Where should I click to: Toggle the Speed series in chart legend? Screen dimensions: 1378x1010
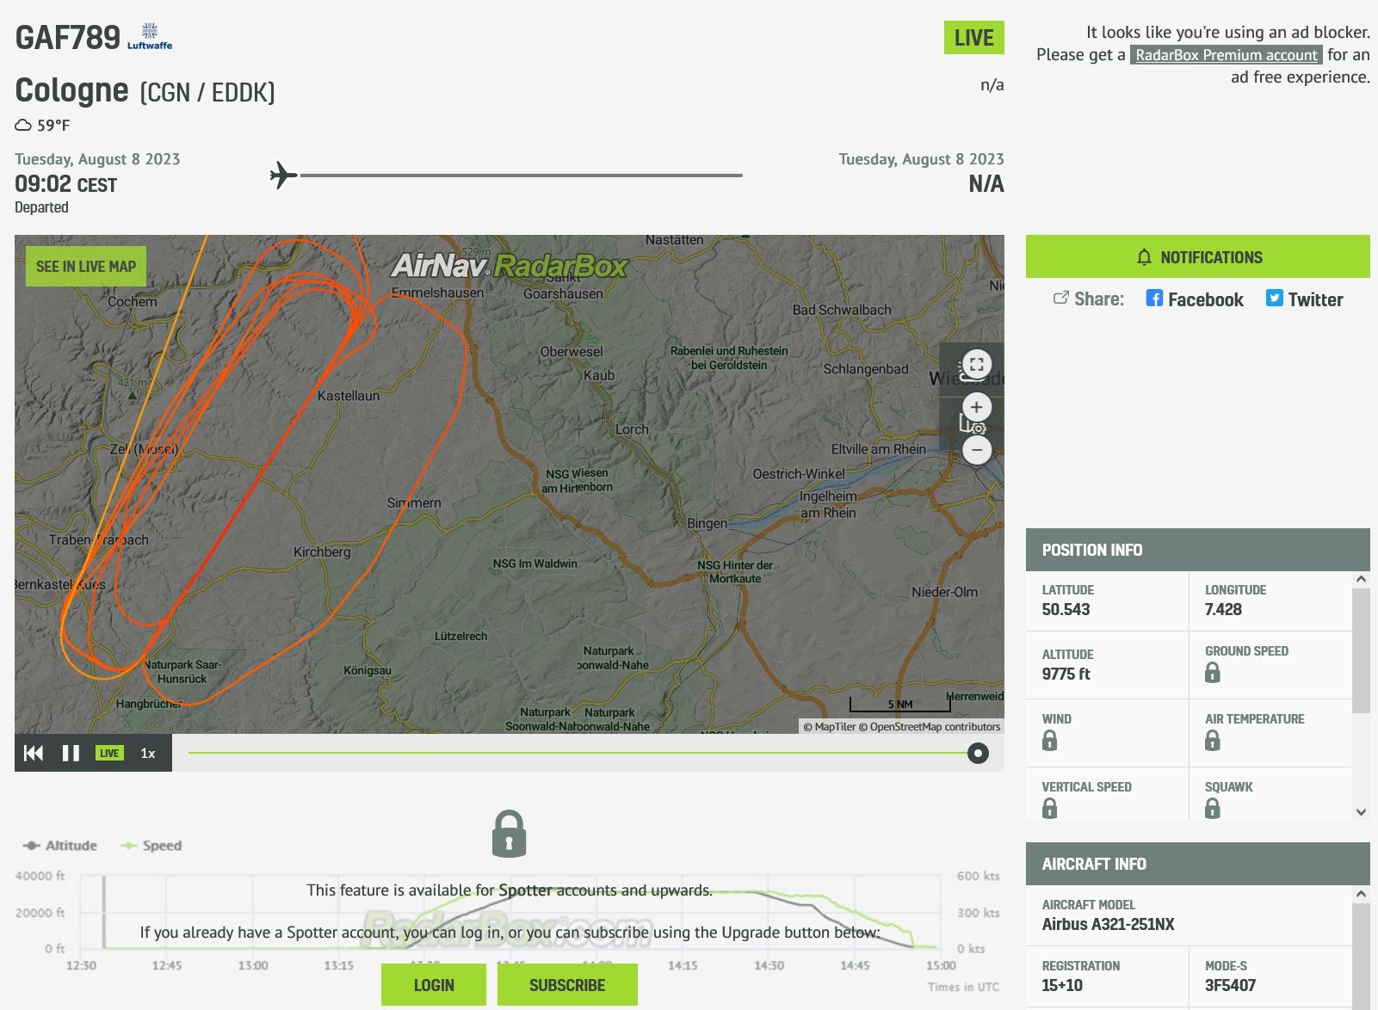click(151, 846)
